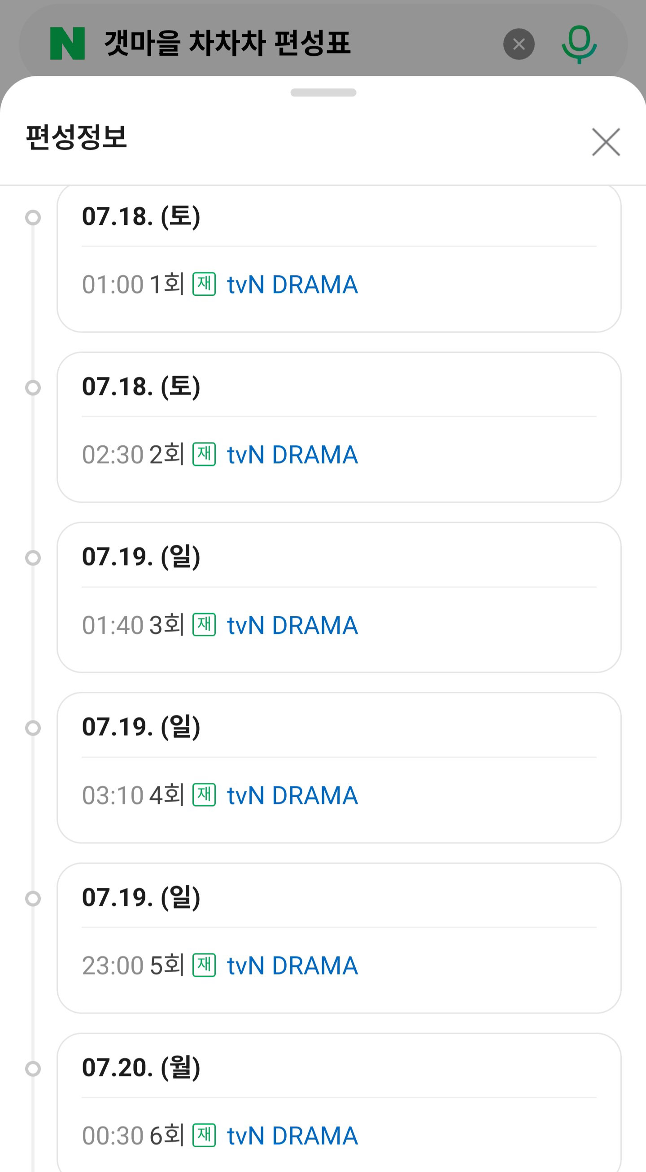Tap the sheet drag handle bar
Screen dimensions: 646x1172
pyautogui.click(x=323, y=92)
